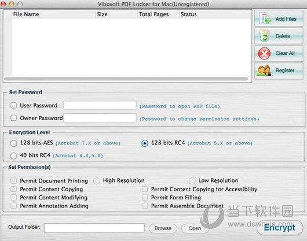Viewport: 307px width, 241px height.
Task: Click inside the User Password field
Action: pos(100,105)
